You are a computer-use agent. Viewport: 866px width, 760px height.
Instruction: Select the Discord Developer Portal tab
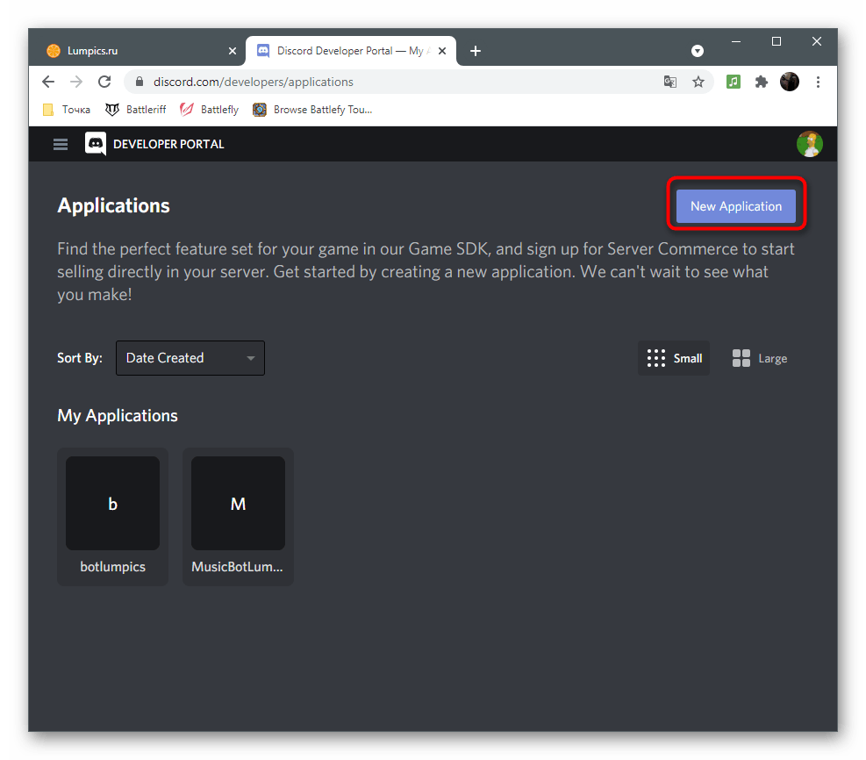pos(342,50)
